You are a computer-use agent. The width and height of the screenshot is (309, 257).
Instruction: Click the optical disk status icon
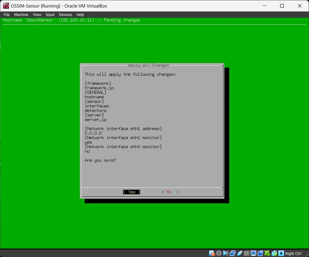point(219,253)
